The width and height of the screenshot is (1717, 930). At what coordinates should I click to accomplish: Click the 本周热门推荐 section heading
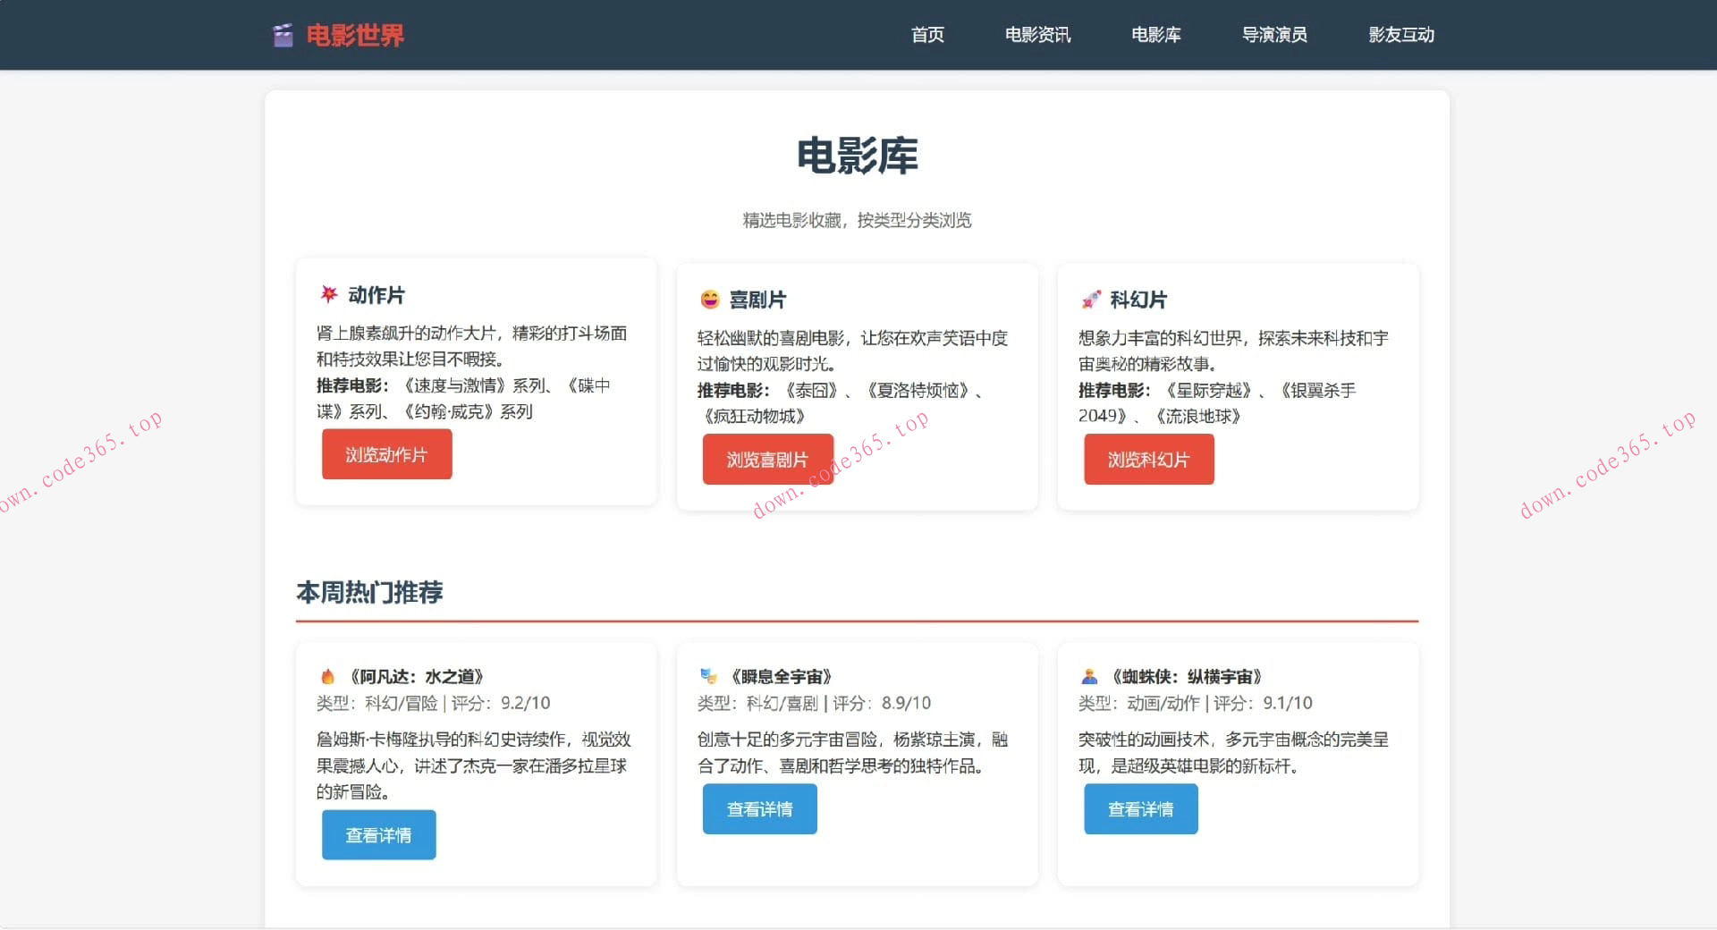pyautogui.click(x=370, y=592)
